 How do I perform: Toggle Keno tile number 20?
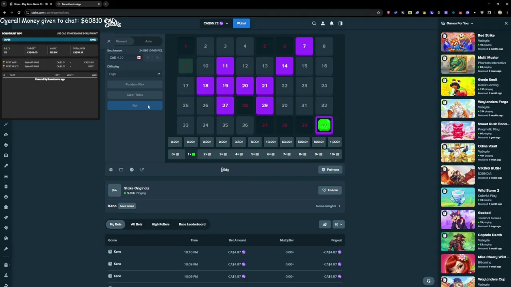coord(245,86)
